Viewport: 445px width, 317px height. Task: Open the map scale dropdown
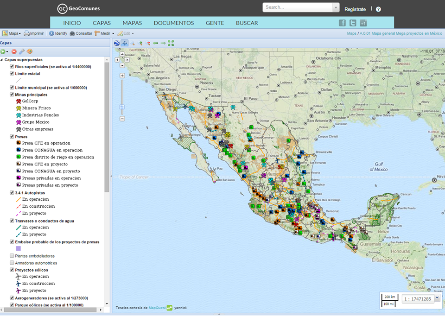click(437, 298)
